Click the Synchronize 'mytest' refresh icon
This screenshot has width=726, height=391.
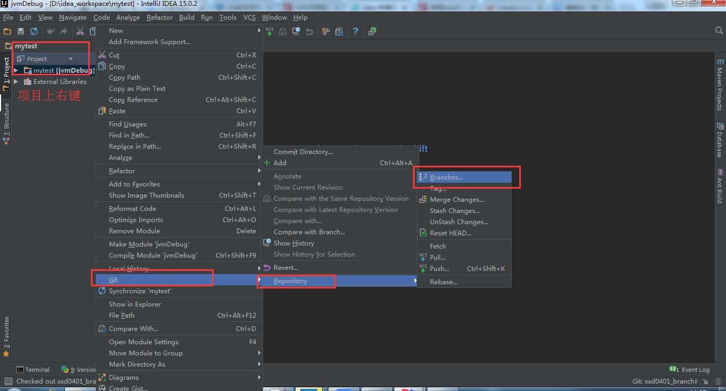[x=102, y=291]
